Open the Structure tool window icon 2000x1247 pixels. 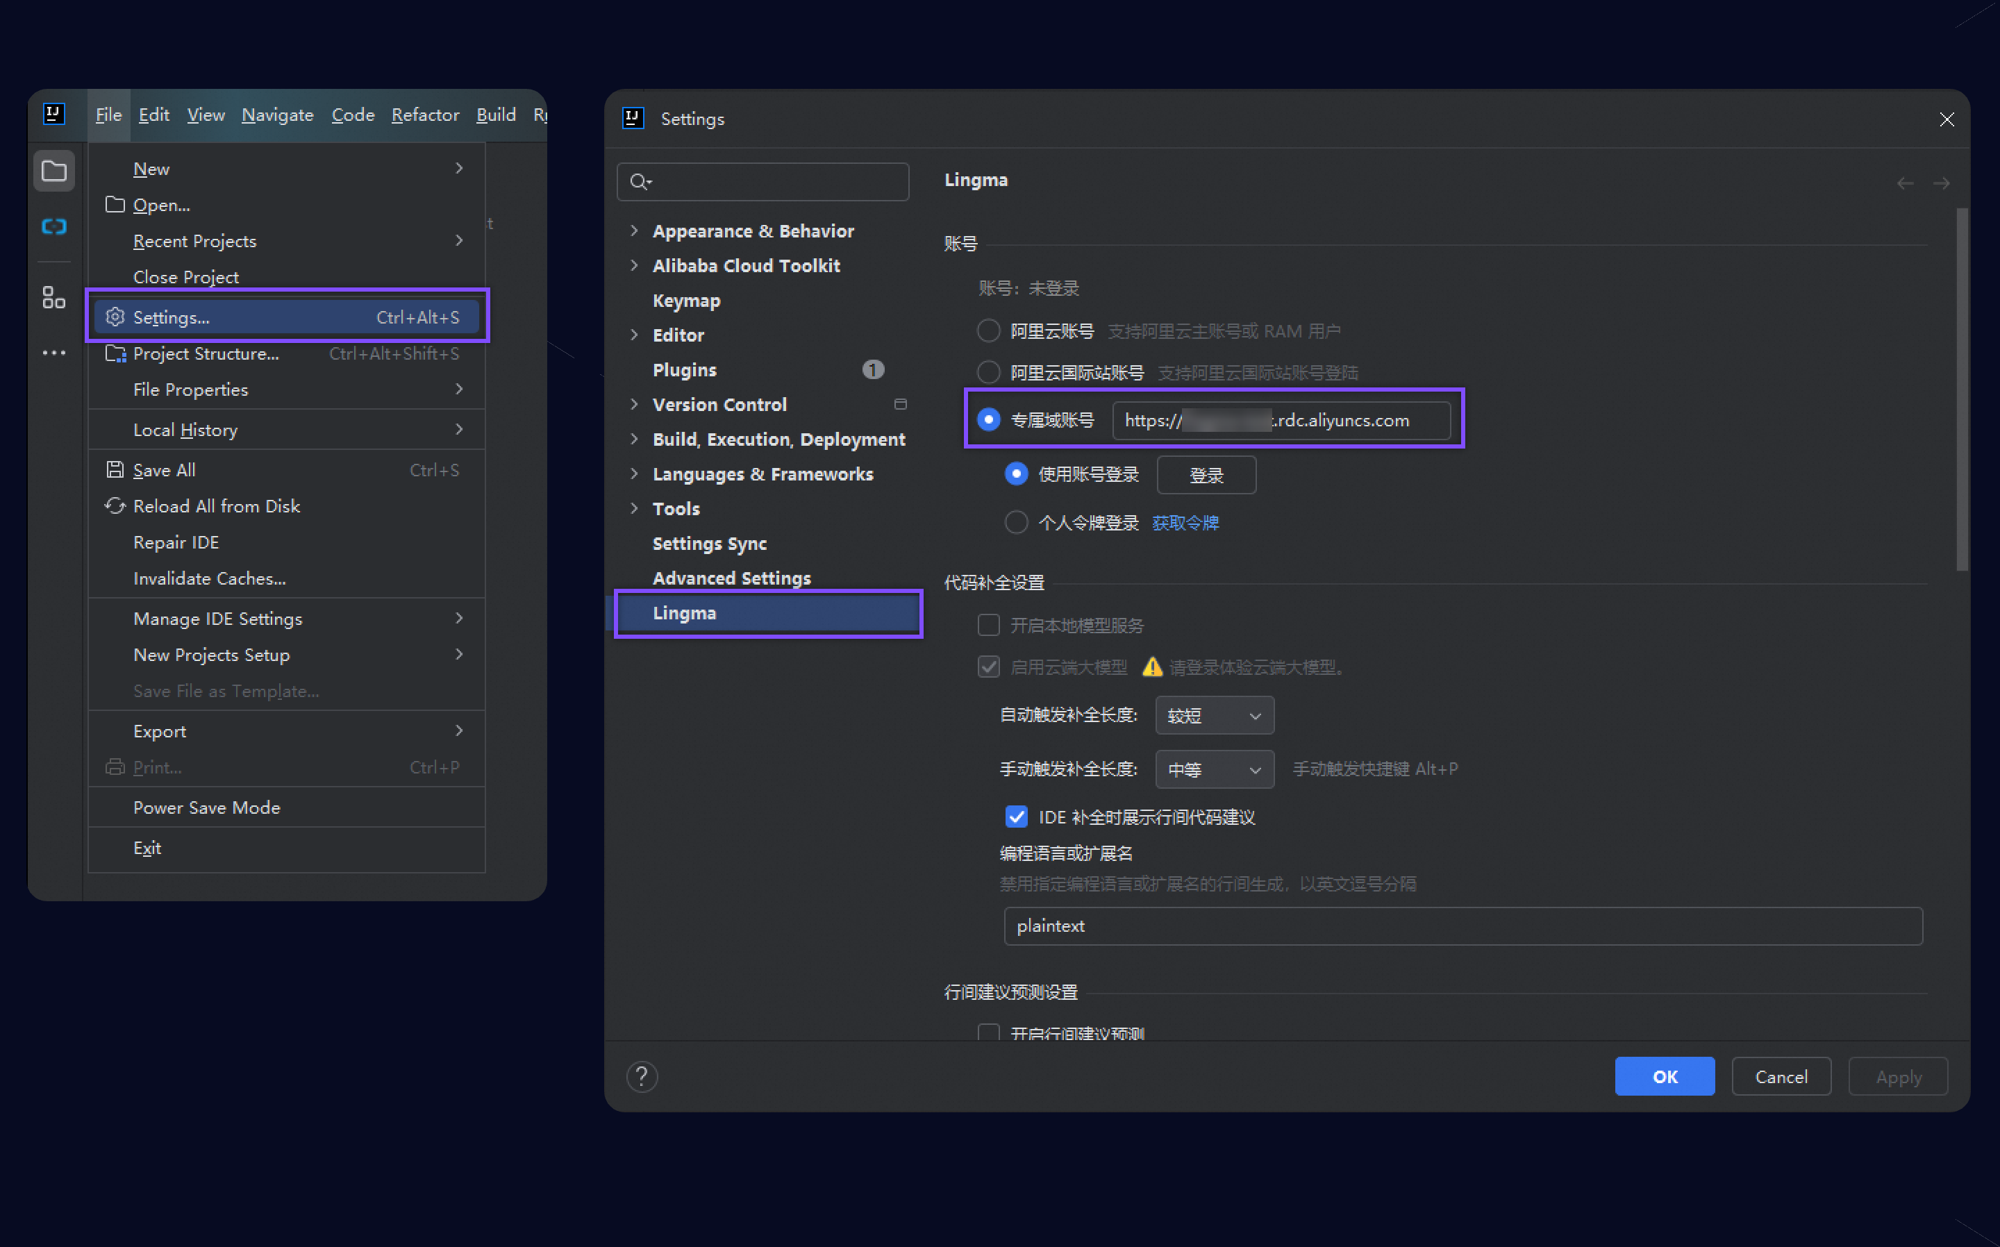[53, 297]
